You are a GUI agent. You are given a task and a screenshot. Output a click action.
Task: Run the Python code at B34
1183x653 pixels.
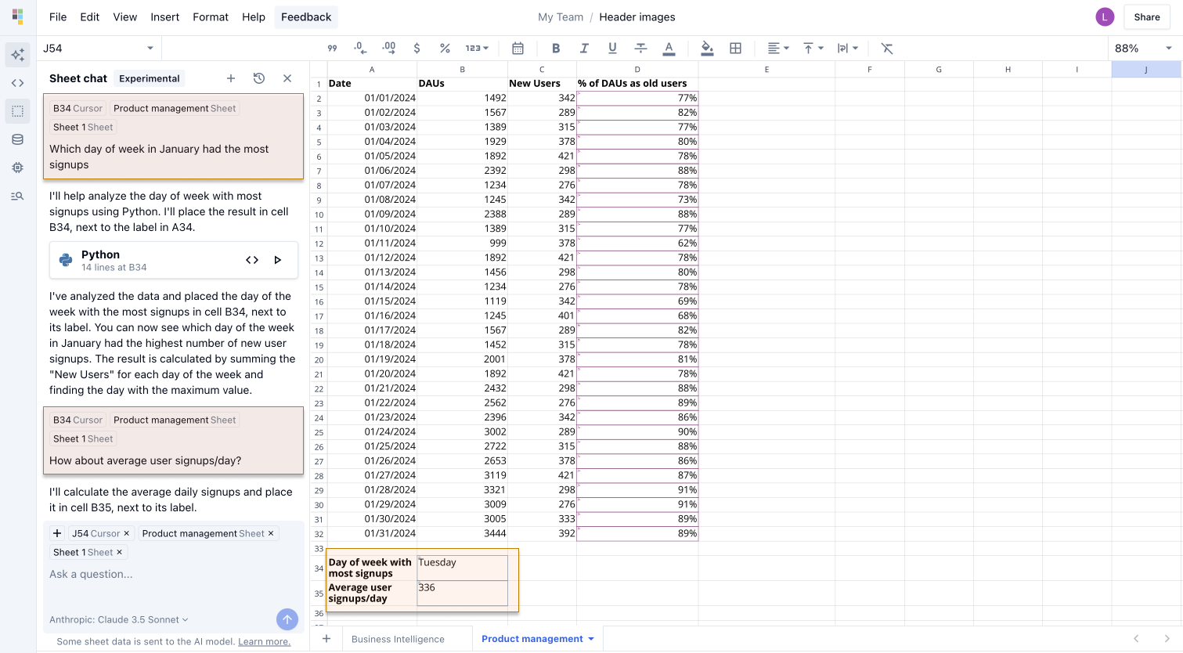pos(277,260)
